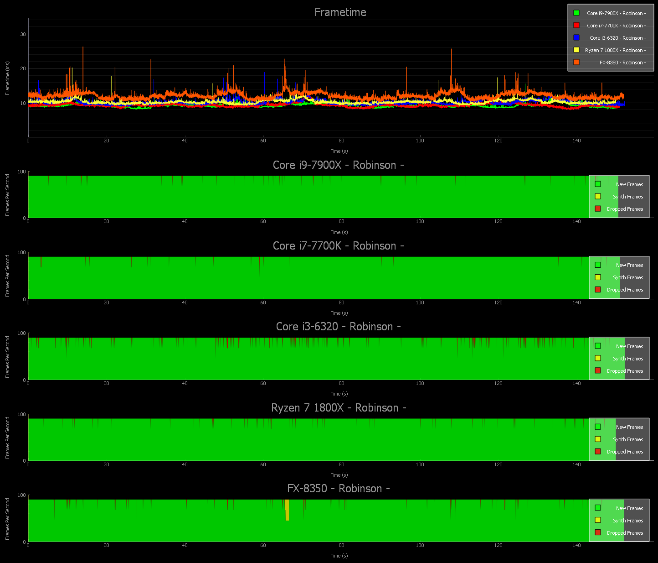The image size is (658, 563).
Task: Select 'Core i3-6320 - Robinson' label in Frametime legend
Action: 617,38
